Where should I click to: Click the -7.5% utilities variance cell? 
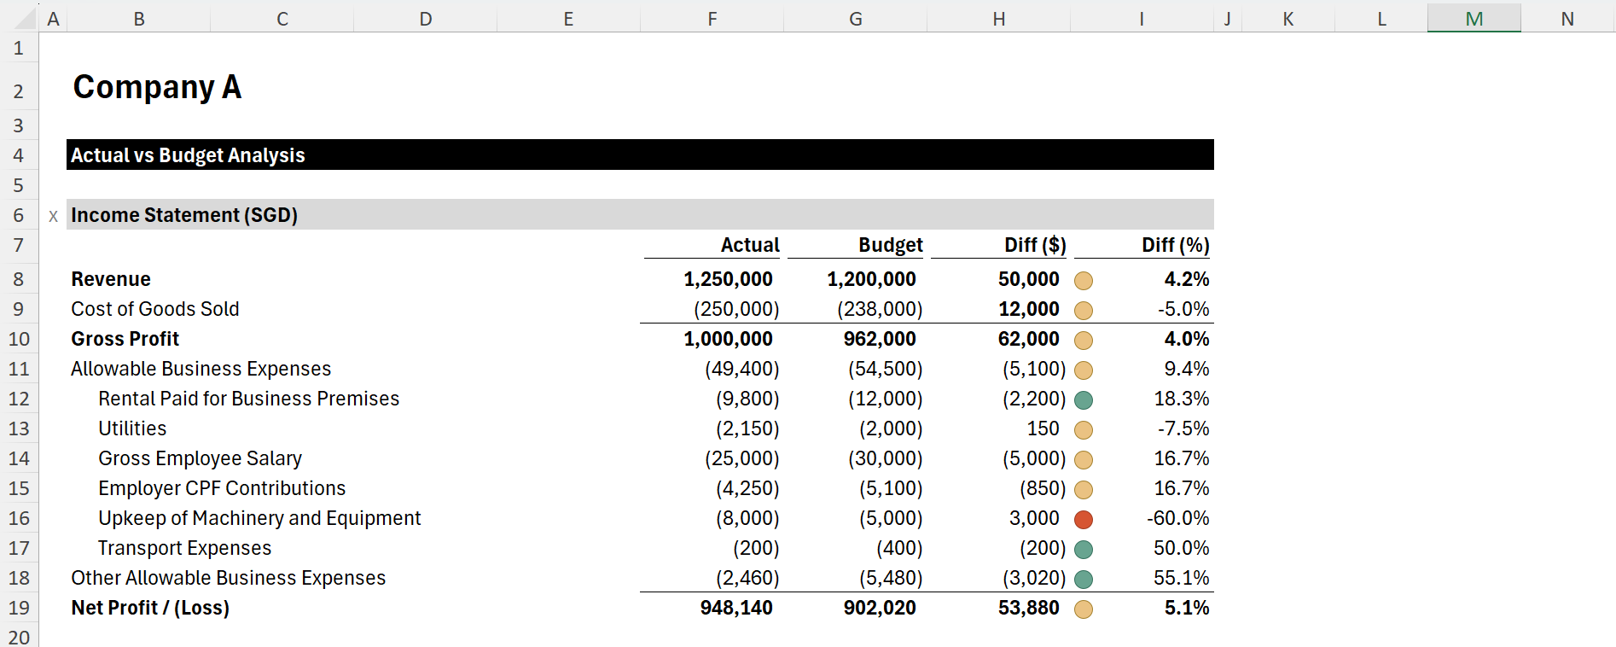pyautogui.click(x=1183, y=428)
